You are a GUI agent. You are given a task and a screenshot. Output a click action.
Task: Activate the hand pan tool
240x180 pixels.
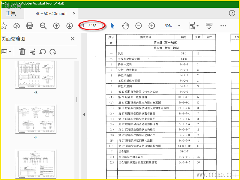(125, 26)
